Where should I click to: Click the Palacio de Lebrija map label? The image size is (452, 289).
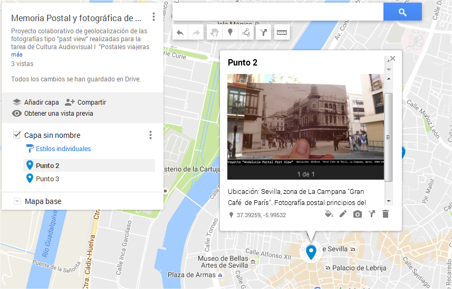[359, 268]
